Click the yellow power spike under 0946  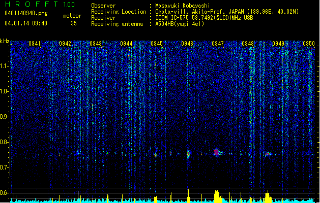[188, 196]
